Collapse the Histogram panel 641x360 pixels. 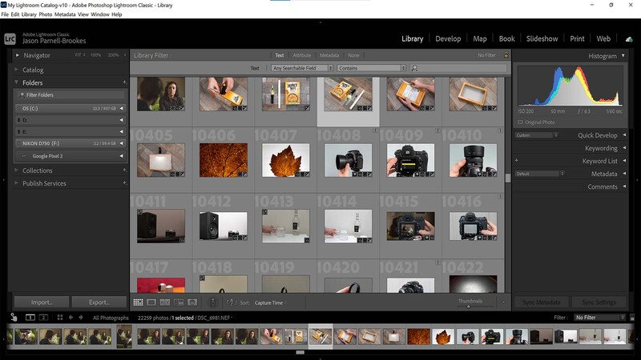tap(623, 55)
